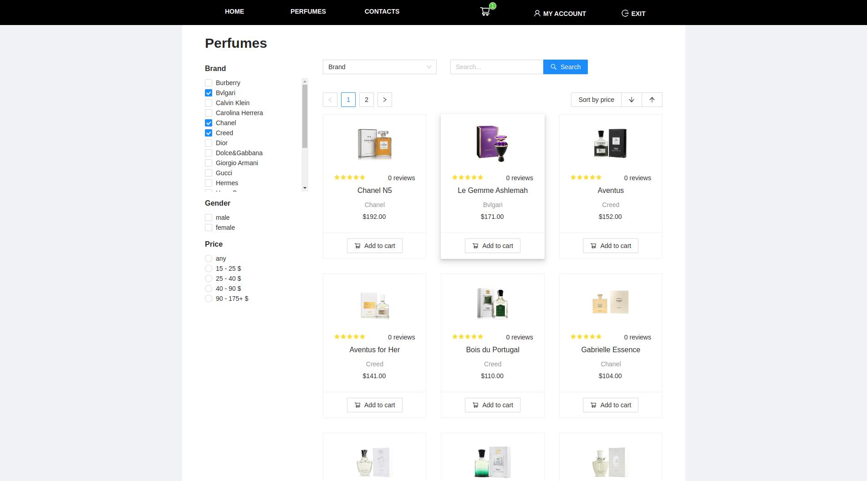The image size is (867, 481).
Task: Add Gabrielle Essence to cart
Action: (x=611, y=405)
